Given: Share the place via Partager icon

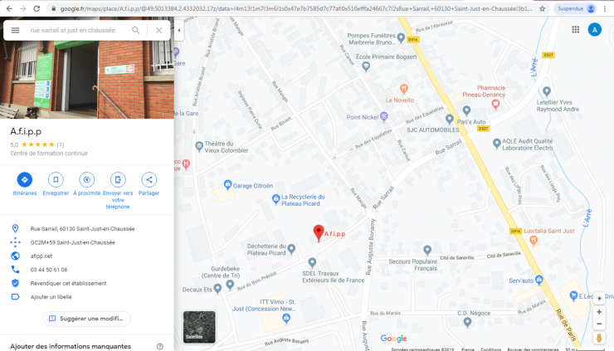Looking at the screenshot, I should pyautogui.click(x=149, y=180).
